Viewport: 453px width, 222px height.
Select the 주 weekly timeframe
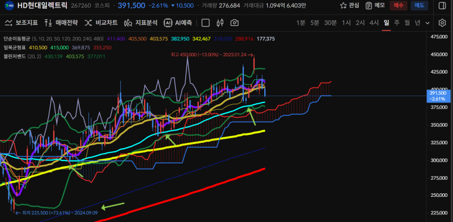point(397,23)
